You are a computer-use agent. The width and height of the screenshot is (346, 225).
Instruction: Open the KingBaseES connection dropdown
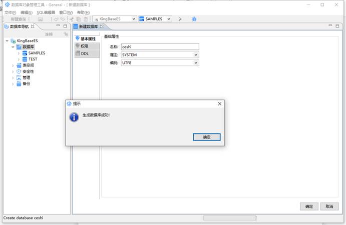click(134, 19)
